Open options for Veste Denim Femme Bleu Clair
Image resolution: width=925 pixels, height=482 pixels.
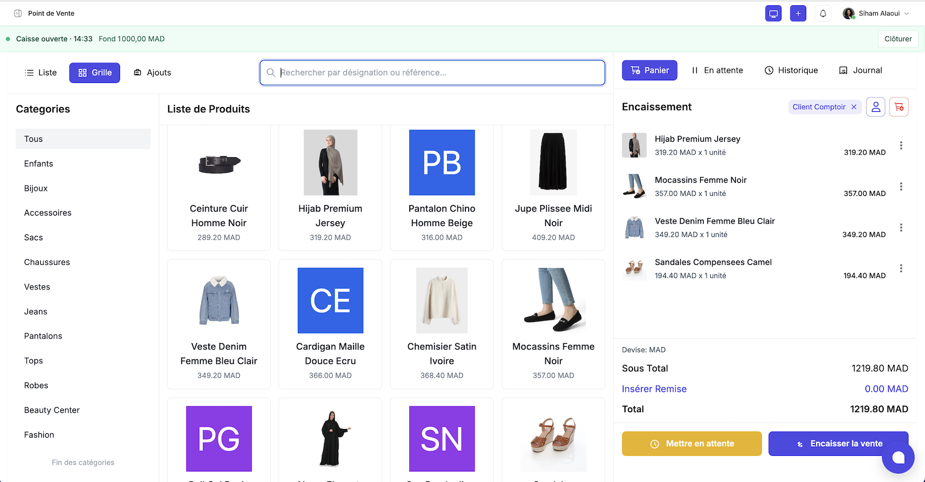click(x=901, y=228)
